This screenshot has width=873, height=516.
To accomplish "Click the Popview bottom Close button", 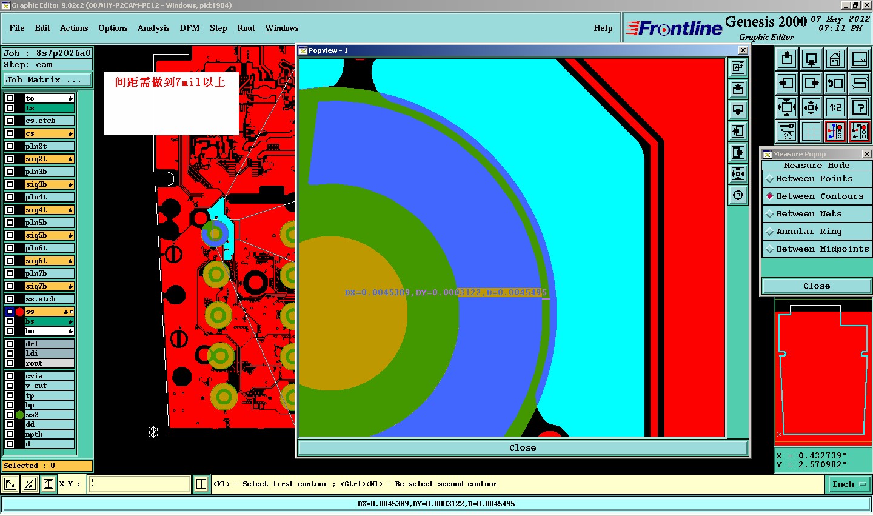I will 523,447.
